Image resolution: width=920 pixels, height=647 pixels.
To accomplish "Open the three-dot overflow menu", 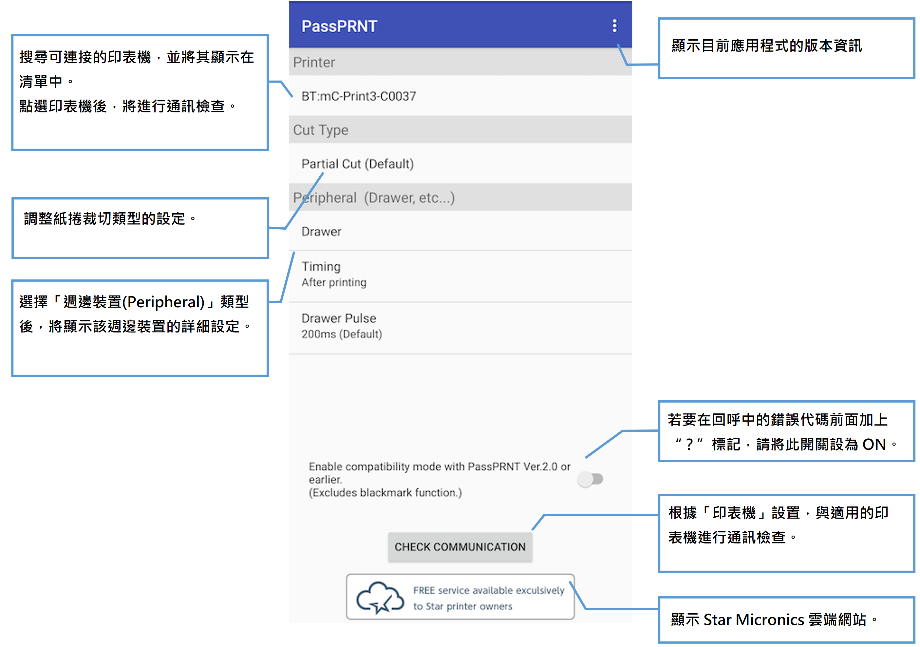I will point(614,26).
